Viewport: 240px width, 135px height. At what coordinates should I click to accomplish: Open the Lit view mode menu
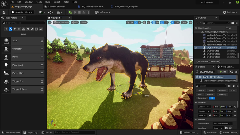click(x=75, y=23)
